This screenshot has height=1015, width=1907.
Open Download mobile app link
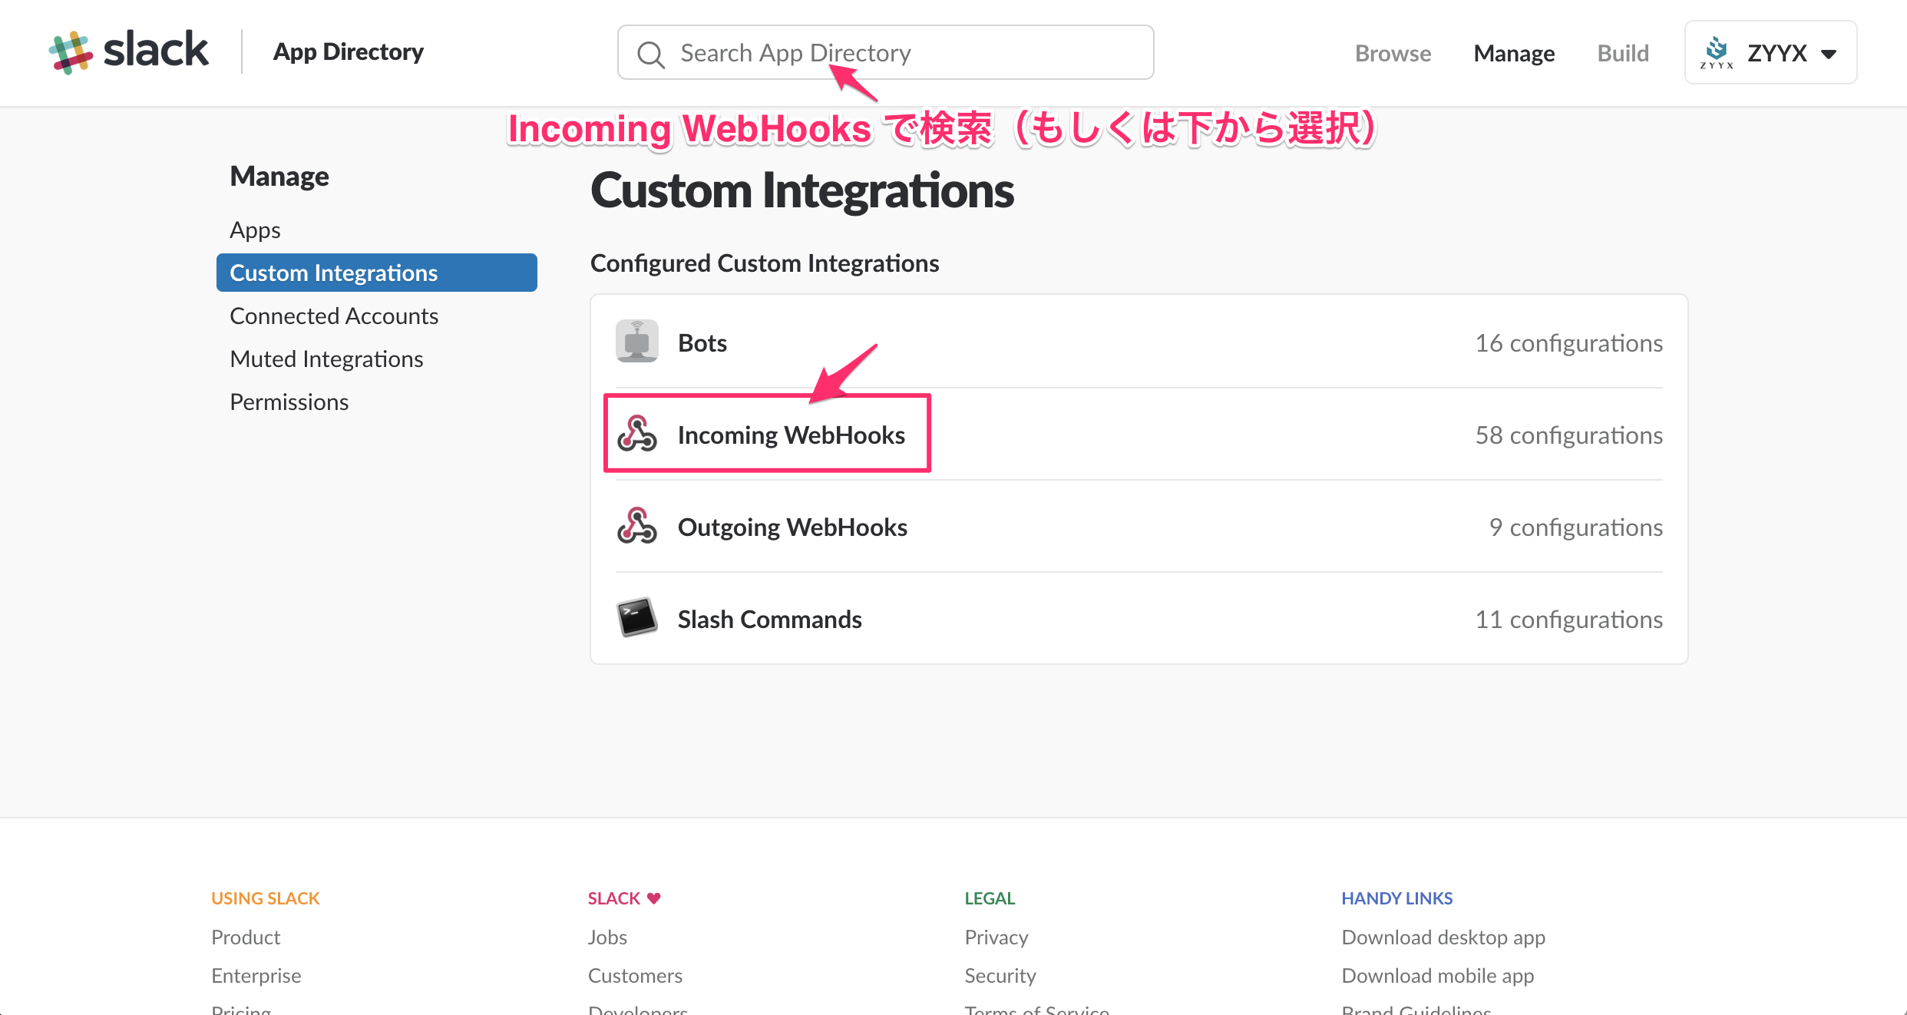[x=1437, y=975]
